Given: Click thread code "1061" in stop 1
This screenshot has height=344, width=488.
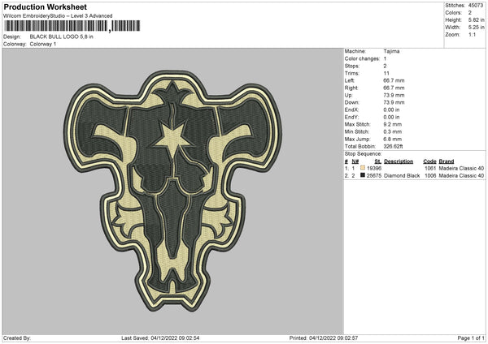Looking at the screenshot, I should (x=430, y=168).
